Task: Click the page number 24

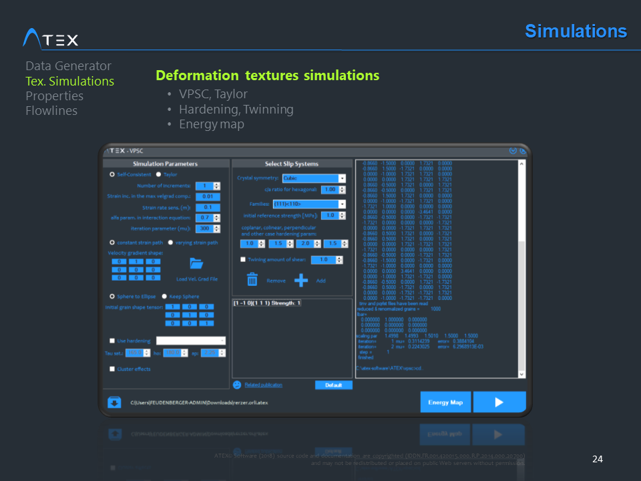Action: click(x=597, y=459)
